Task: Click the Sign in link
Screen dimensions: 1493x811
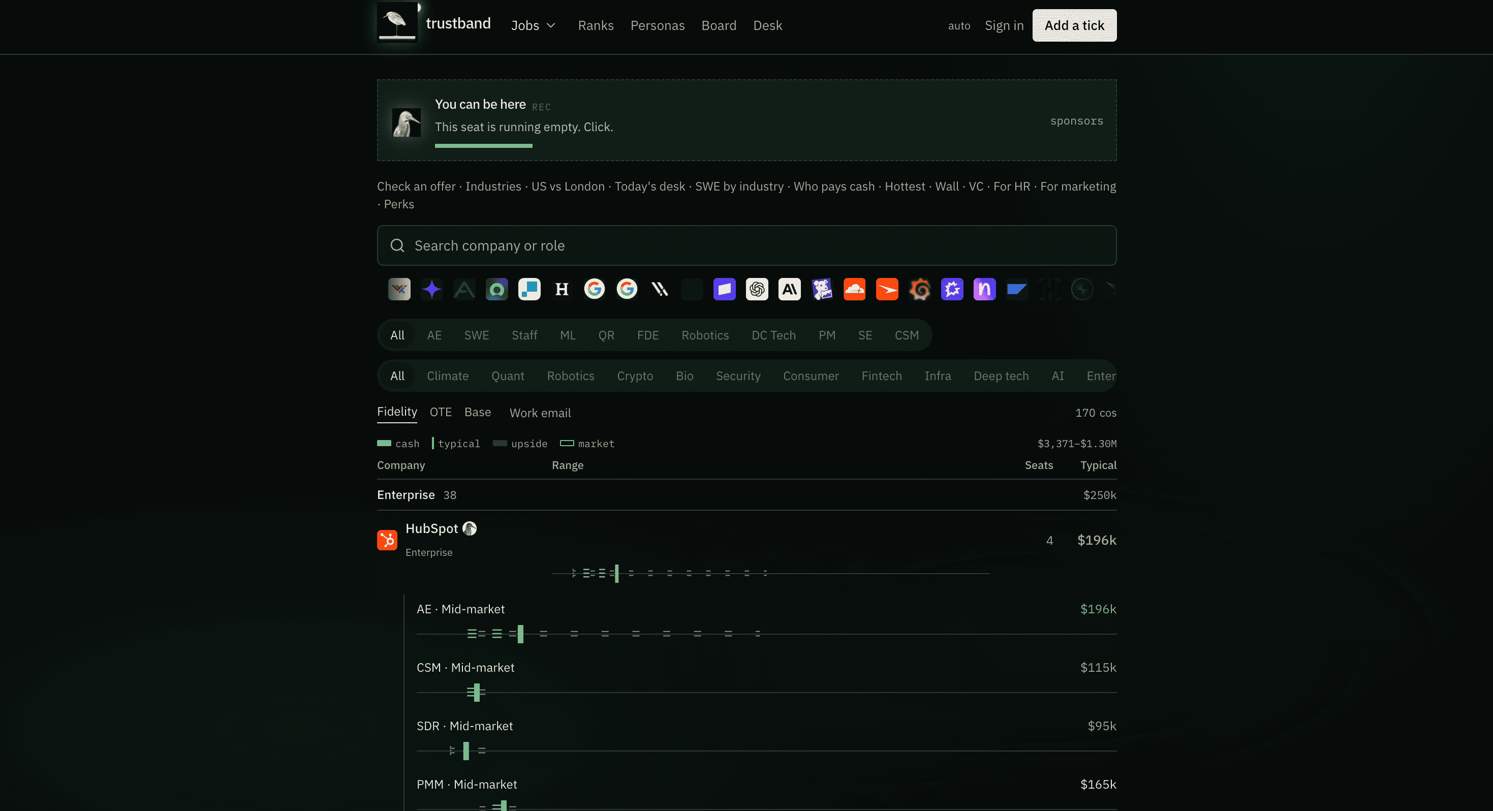Action: pyautogui.click(x=1004, y=25)
